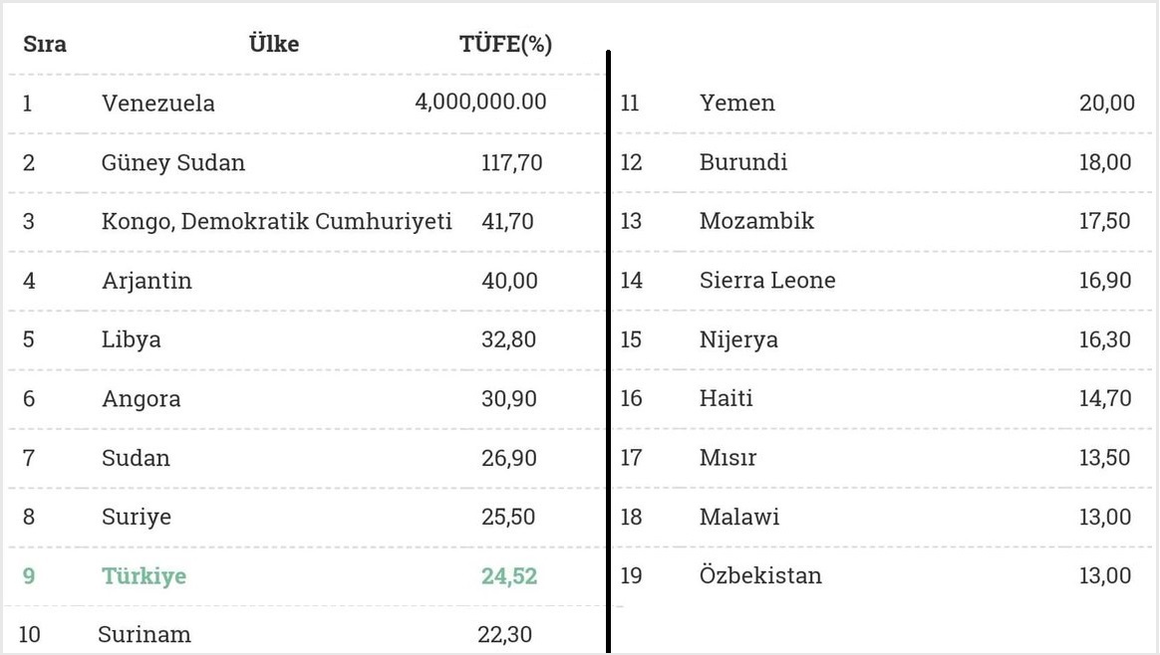This screenshot has height=655, width=1160.
Task: Click the Burundi country name
Action: click(x=742, y=162)
